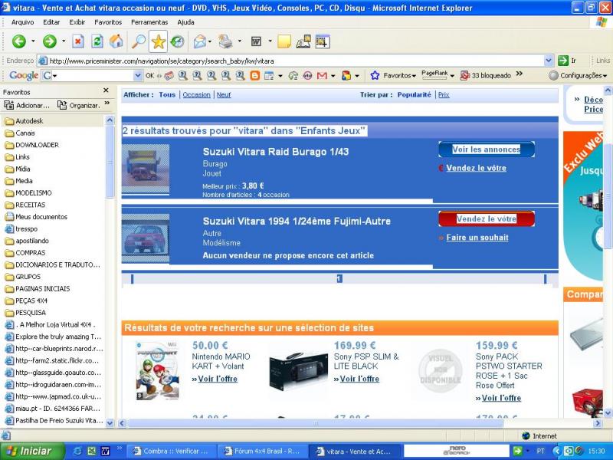
Task: Edit with Word toolbar icon
Action: point(256,41)
